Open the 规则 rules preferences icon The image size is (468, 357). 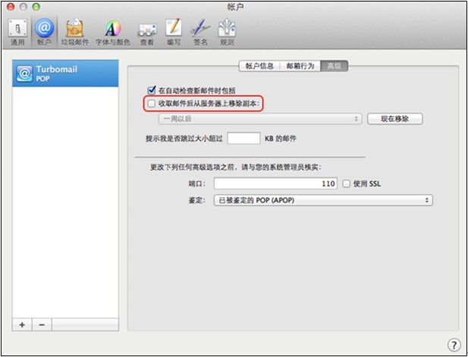coord(226,30)
